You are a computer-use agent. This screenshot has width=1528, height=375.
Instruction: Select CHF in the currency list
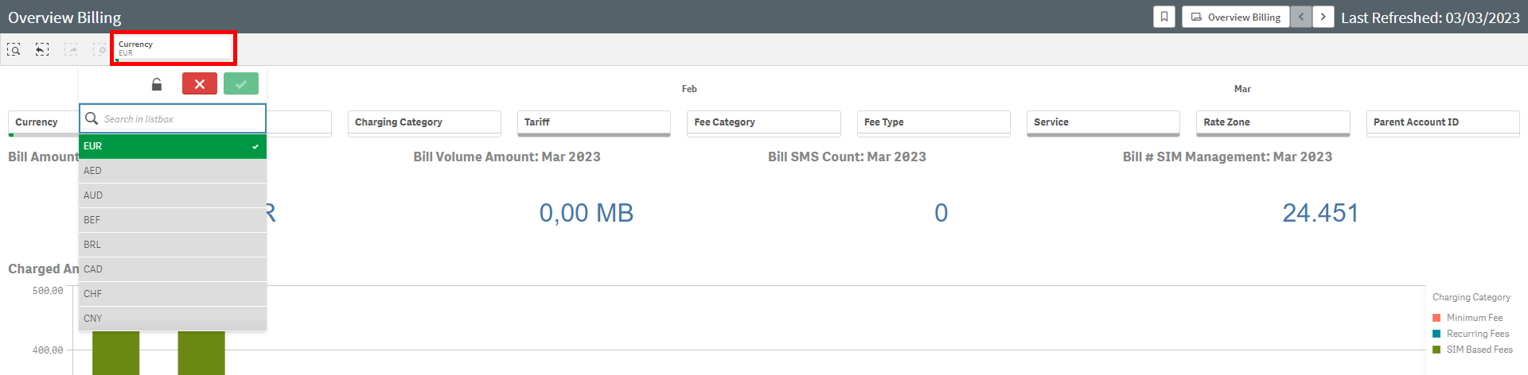[172, 294]
